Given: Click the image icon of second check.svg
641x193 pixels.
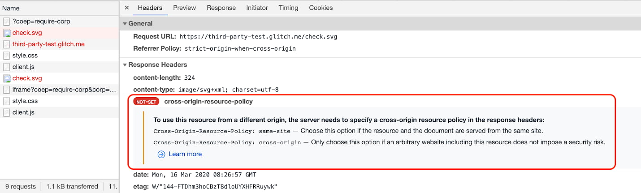Looking at the screenshot, I should coord(7,78).
